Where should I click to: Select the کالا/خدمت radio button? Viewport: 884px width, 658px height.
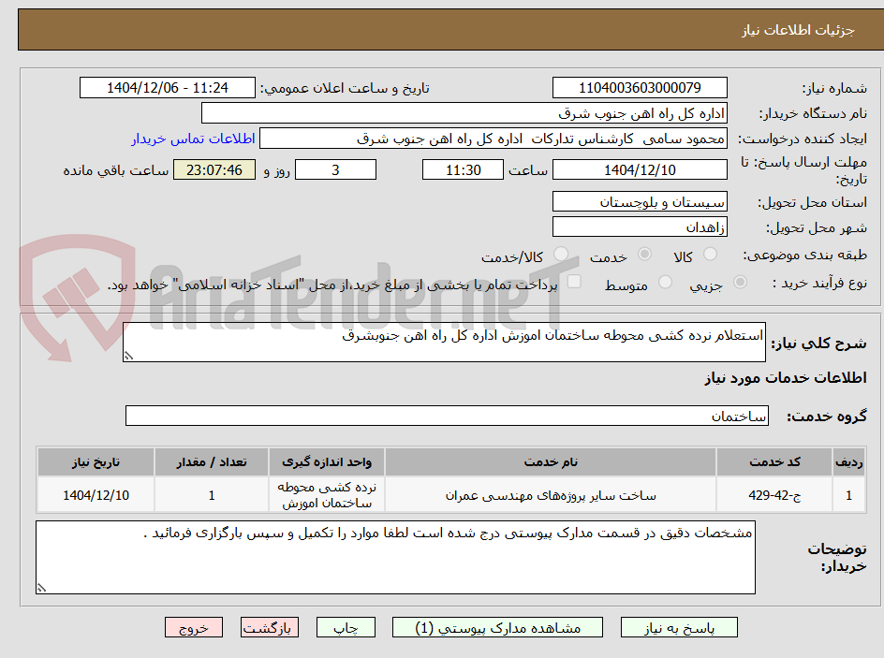pyautogui.click(x=561, y=254)
